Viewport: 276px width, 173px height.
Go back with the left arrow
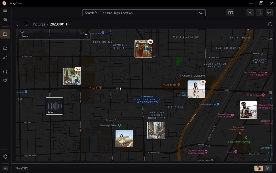click(x=18, y=24)
